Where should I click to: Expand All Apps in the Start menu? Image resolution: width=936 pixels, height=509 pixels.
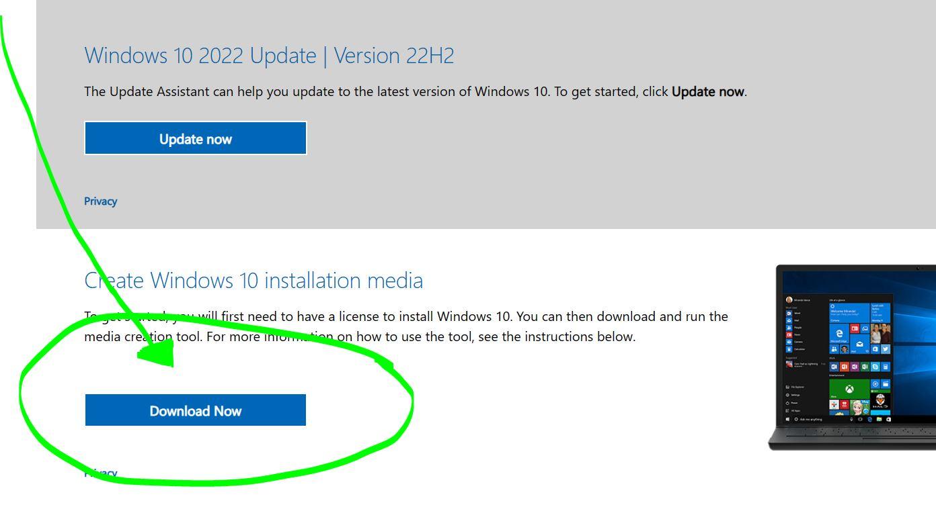click(788, 410)
